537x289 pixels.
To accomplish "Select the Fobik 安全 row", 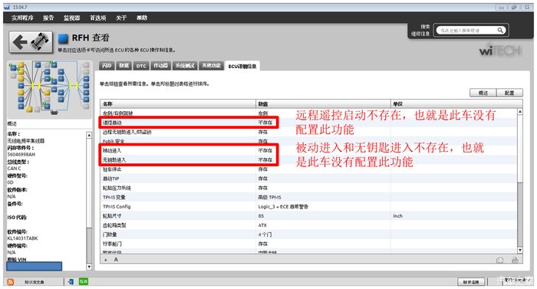I will pos(308,141).
